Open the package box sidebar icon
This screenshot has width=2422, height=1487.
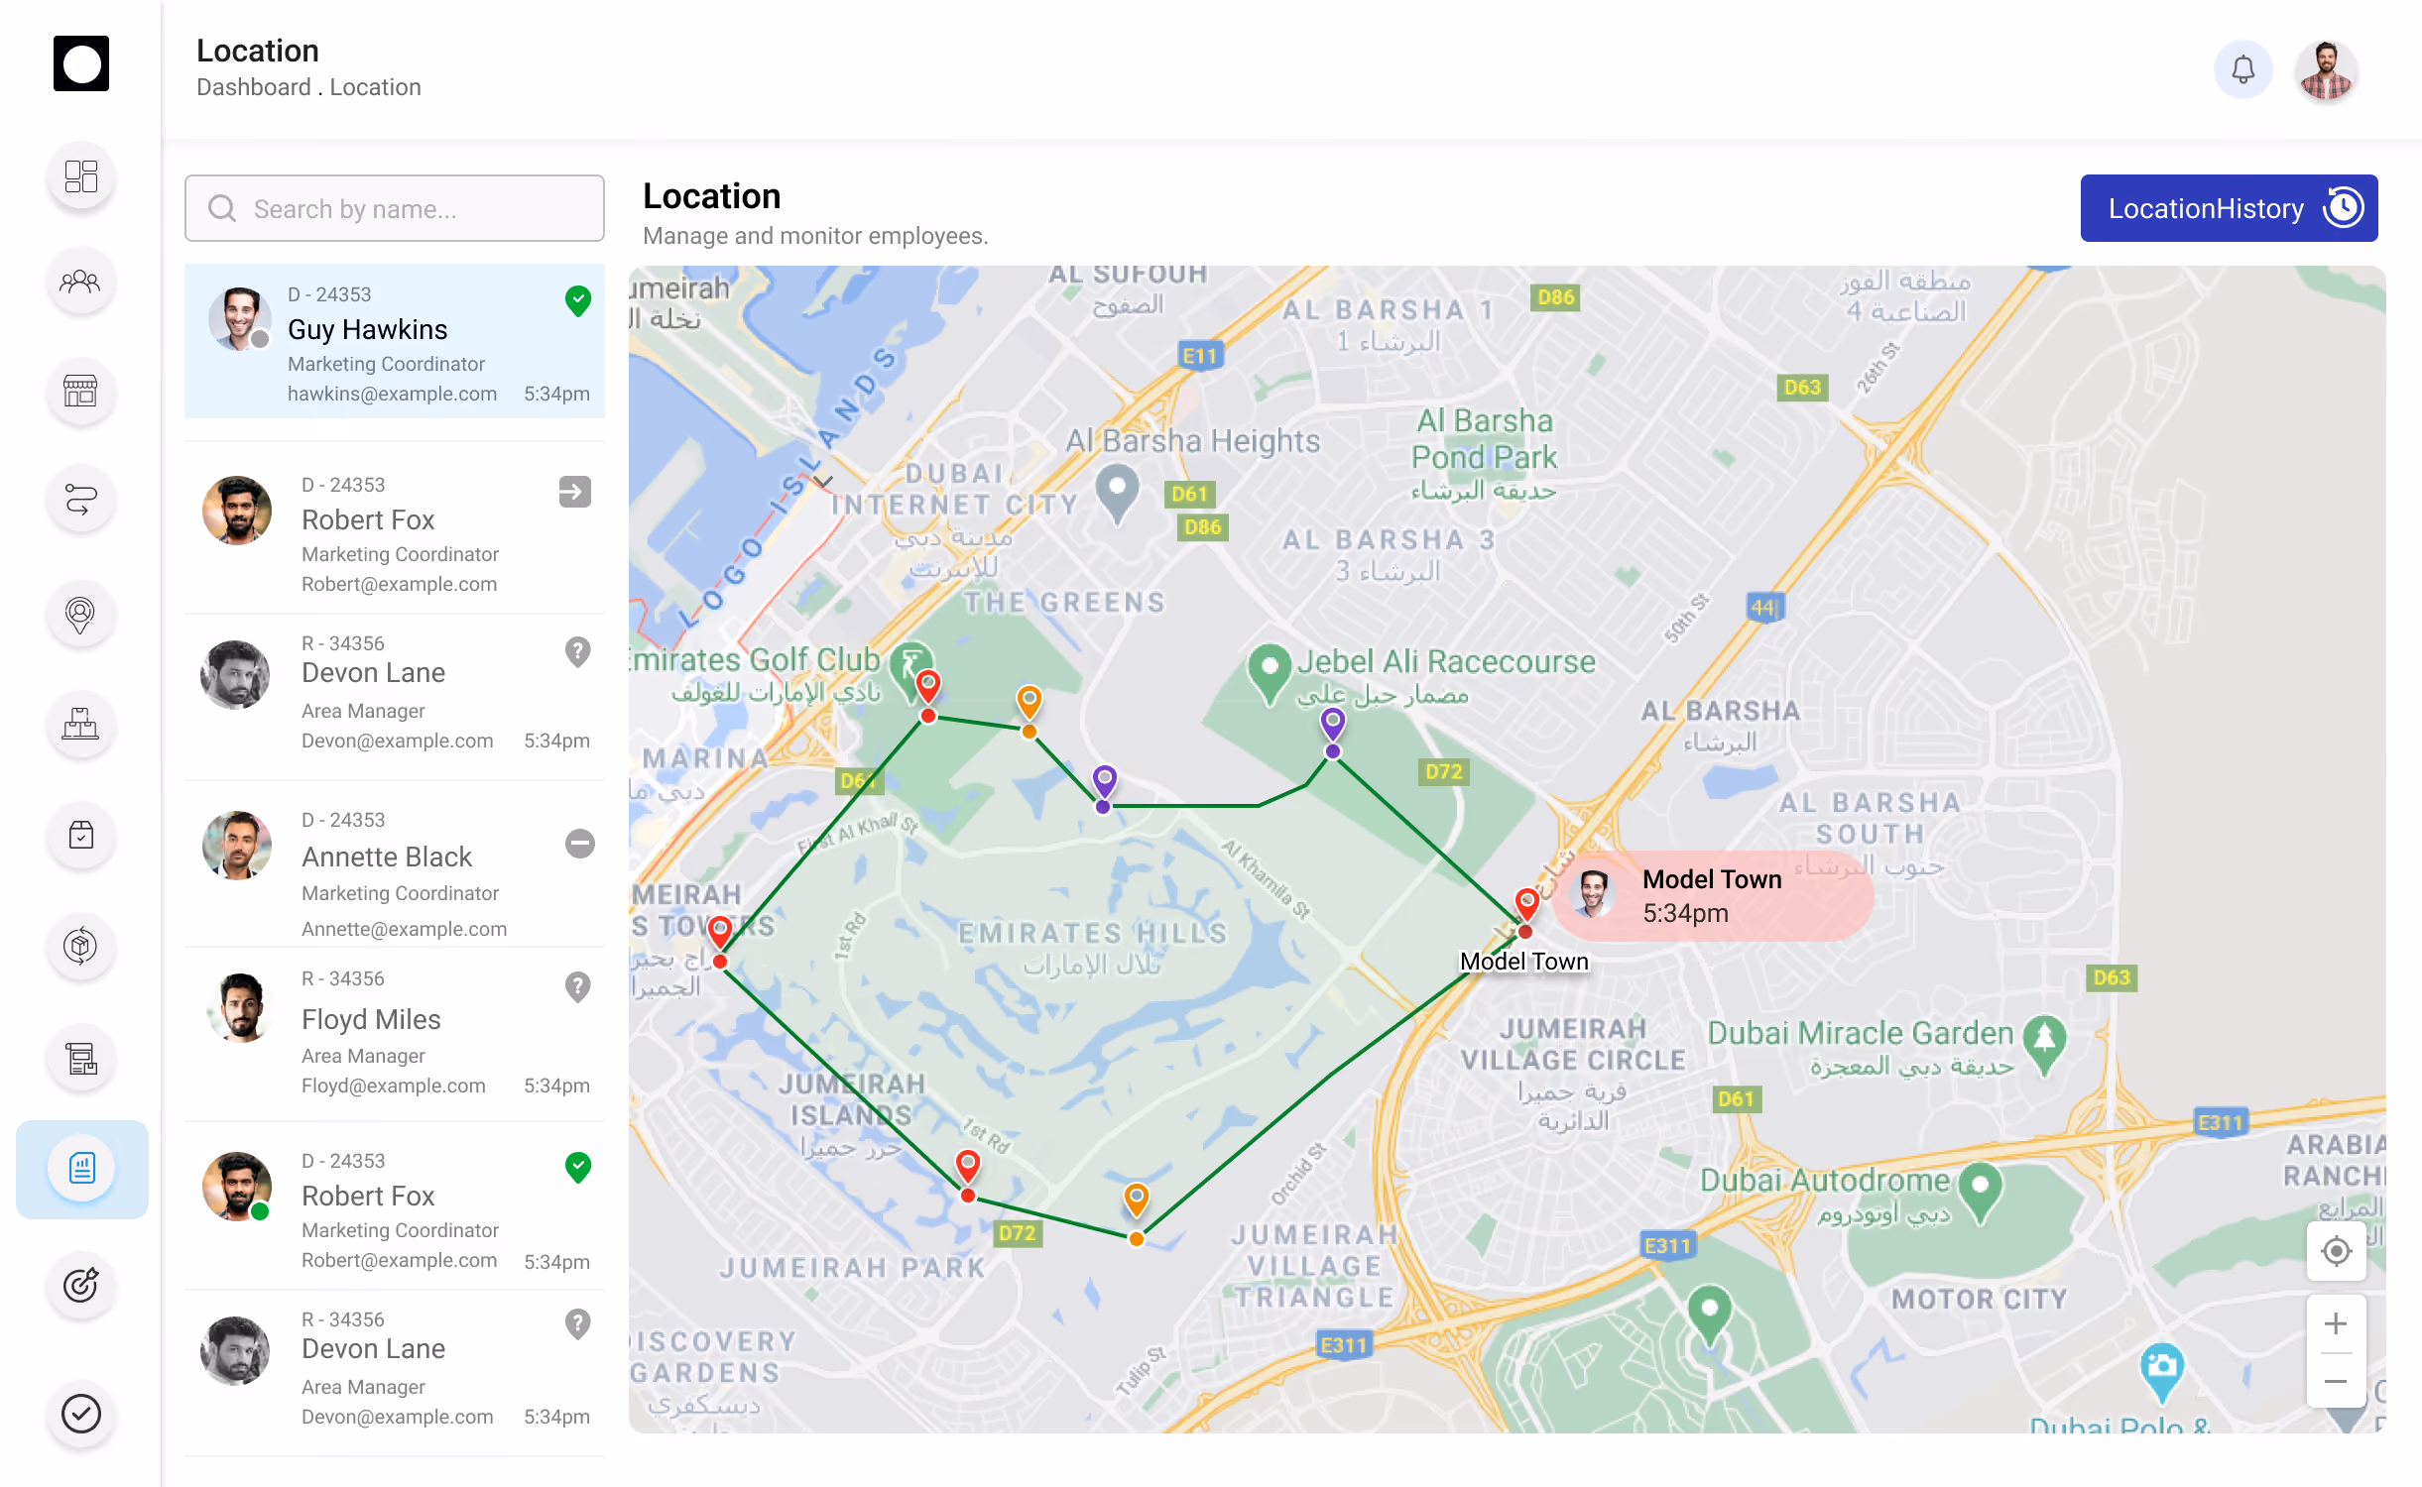pyautogui.click(x=81, y=946)
